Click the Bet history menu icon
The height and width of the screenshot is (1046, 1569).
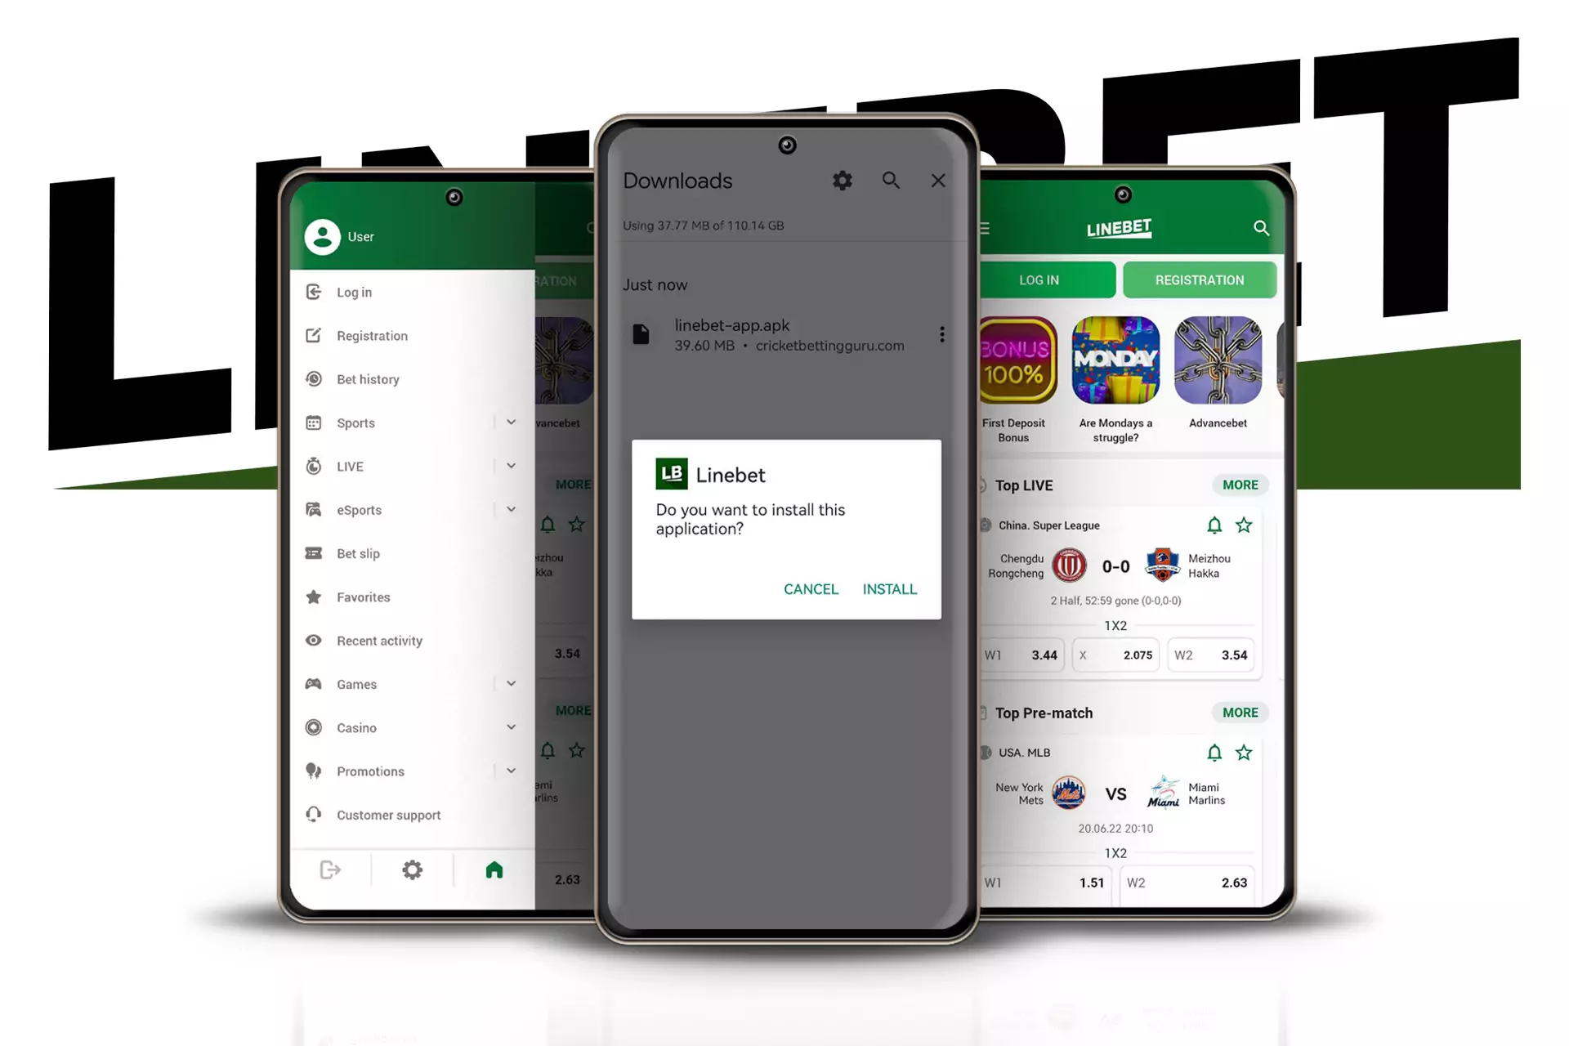[315, 378]
